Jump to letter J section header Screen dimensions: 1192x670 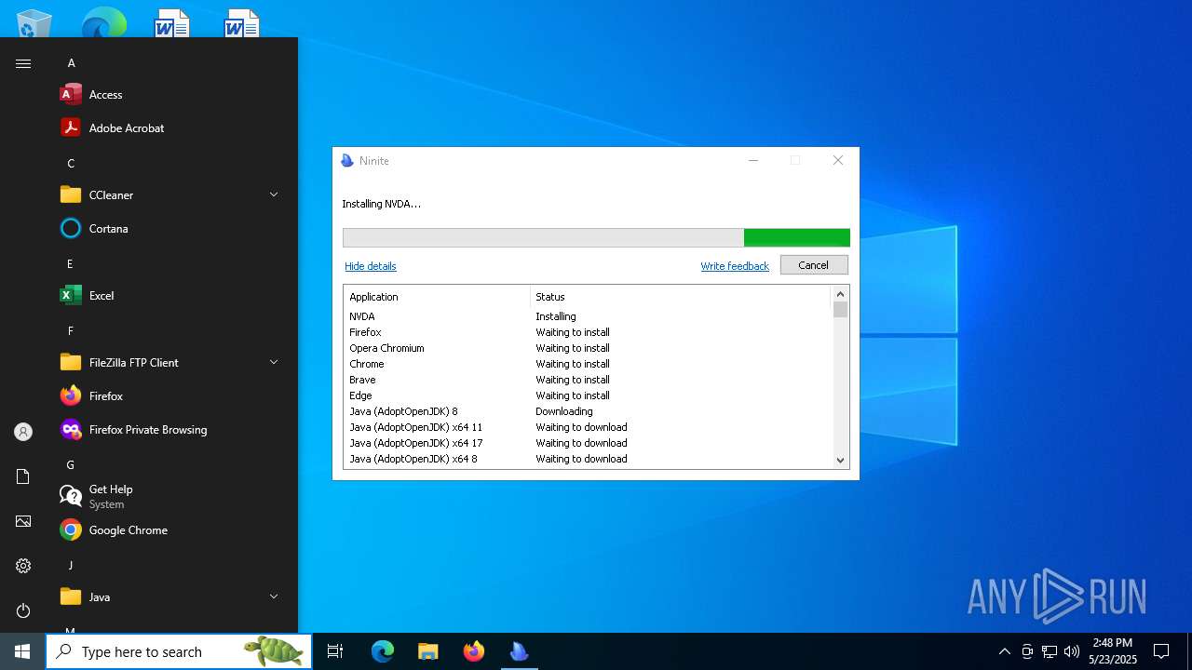70,566
